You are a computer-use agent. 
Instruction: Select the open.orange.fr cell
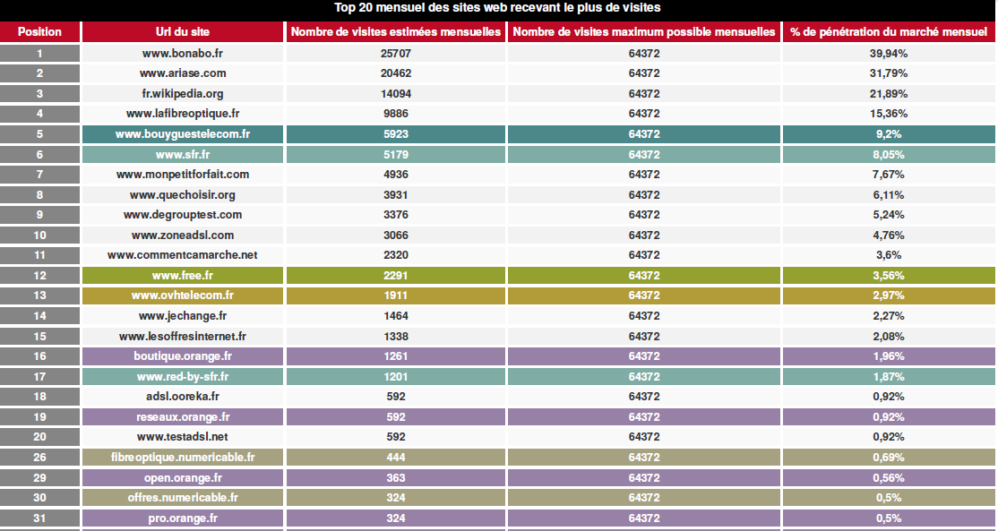click(183, 477)
